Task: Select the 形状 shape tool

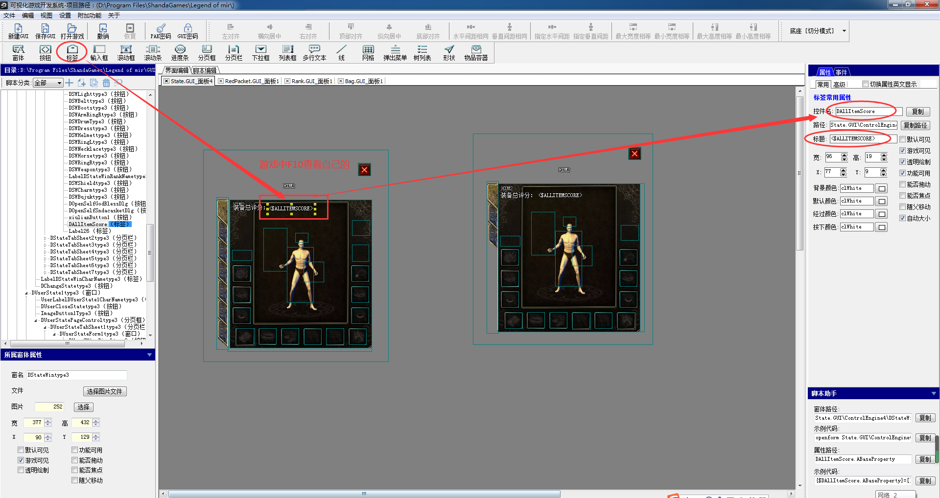Action: point(449,53)
